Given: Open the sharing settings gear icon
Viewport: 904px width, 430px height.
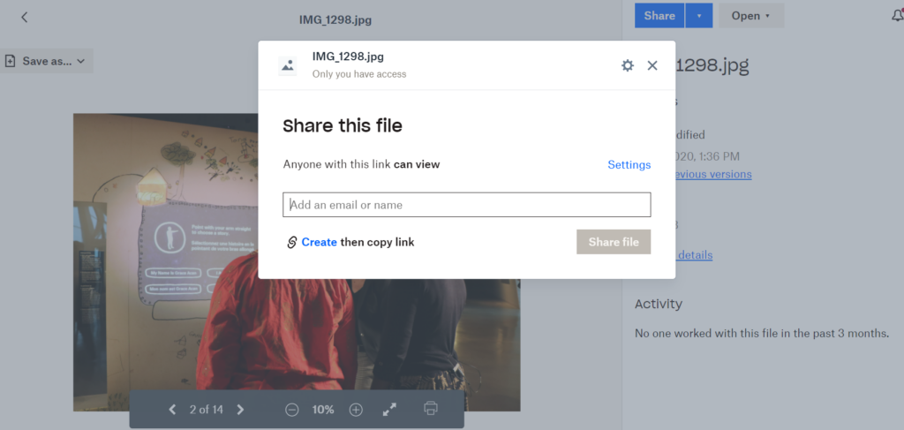Looking at the screenshot, I should (x=628, y=65).
